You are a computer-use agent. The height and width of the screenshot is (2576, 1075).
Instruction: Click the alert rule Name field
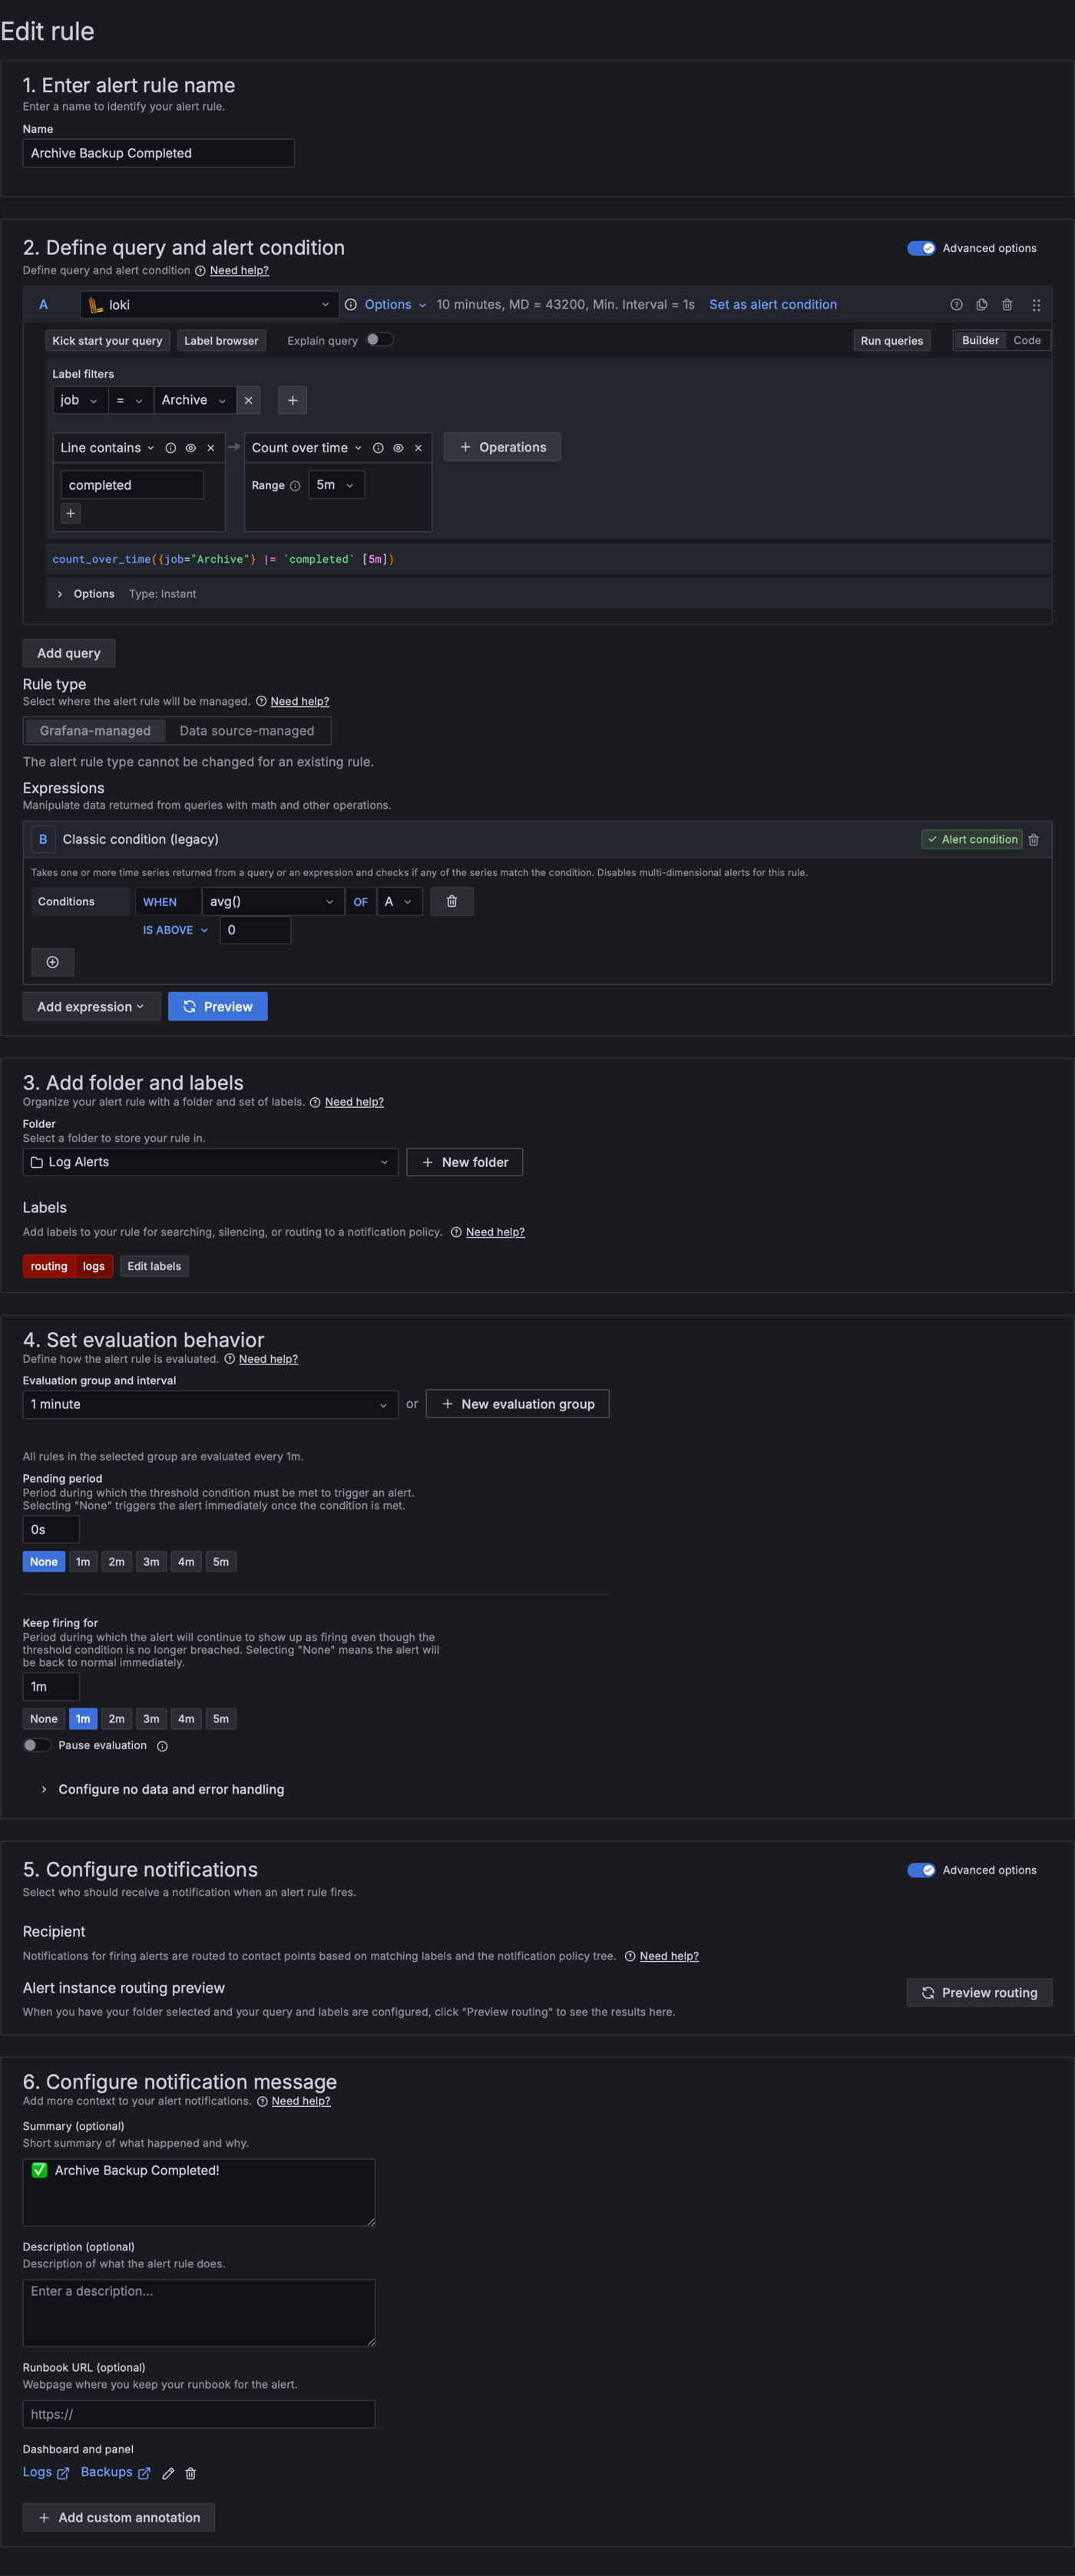point(158,153)
